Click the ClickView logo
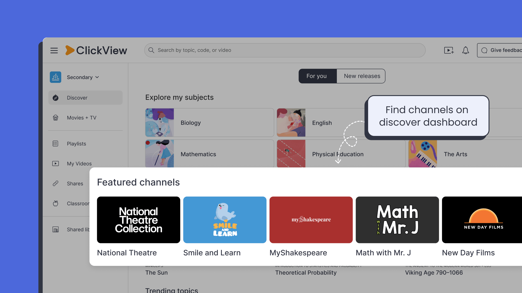 click(96, 50)
